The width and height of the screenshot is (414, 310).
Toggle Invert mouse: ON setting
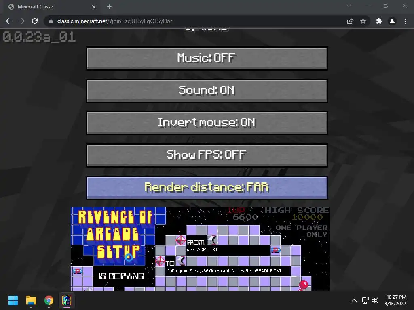pos(207,123)
